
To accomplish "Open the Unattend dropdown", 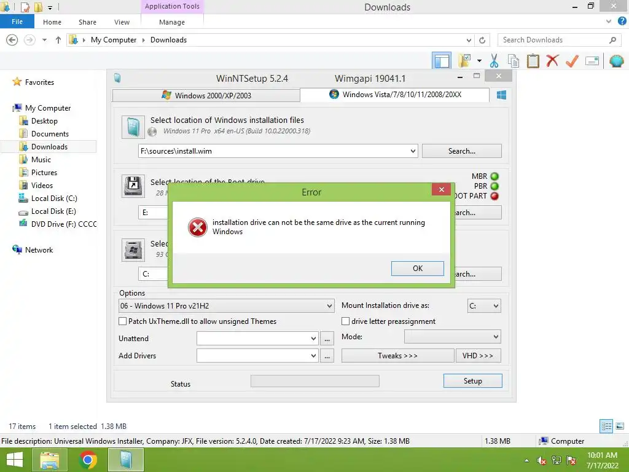I will (x=314, y=339).
